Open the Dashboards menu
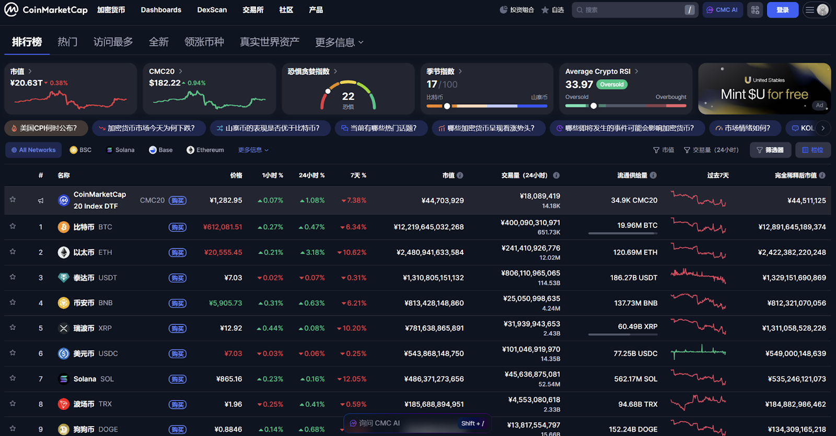Viewport: 836px width, 436px height. click(x=161, y=10)
